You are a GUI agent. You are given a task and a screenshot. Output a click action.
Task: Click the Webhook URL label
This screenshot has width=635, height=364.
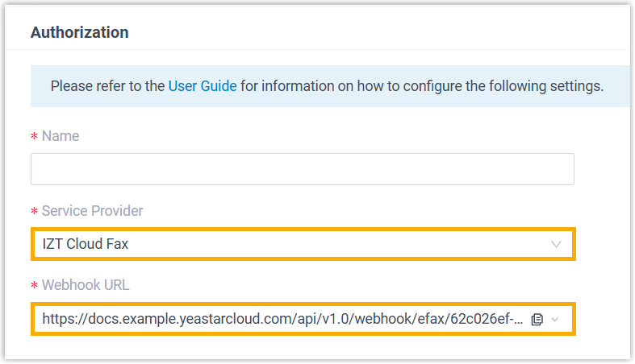(x=86, y=285)
